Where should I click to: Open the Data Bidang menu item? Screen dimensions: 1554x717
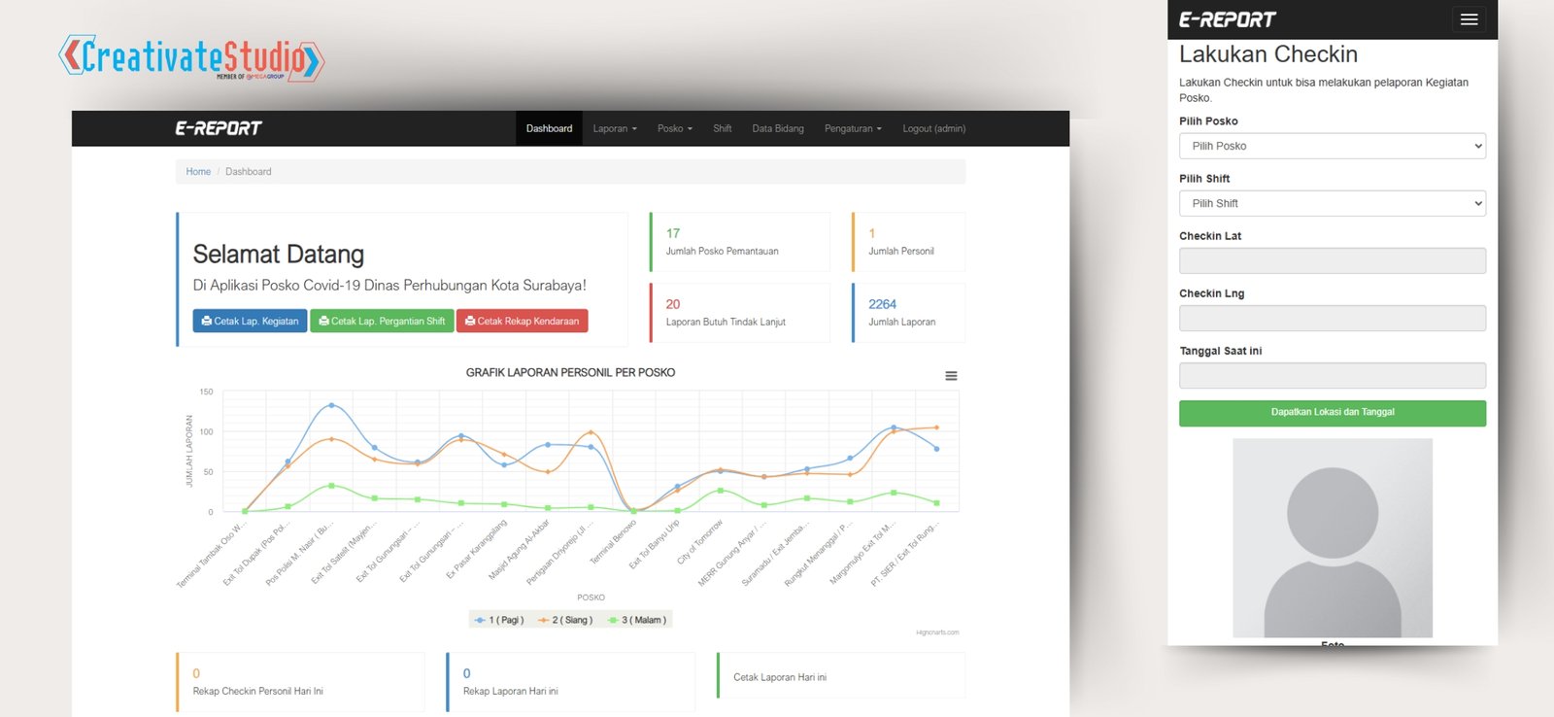(x=778, y=128)
